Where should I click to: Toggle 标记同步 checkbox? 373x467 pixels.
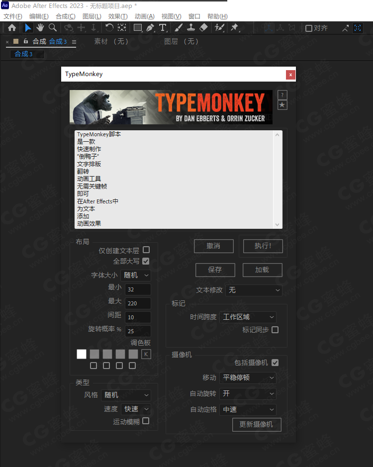(x=275, y=330)
